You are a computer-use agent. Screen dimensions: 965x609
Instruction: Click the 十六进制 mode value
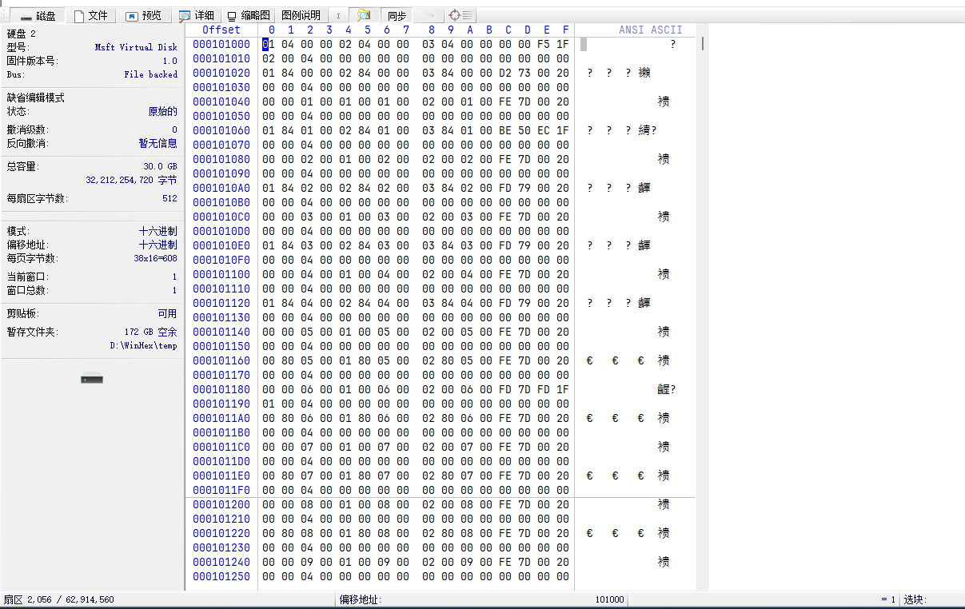(158, 231)
